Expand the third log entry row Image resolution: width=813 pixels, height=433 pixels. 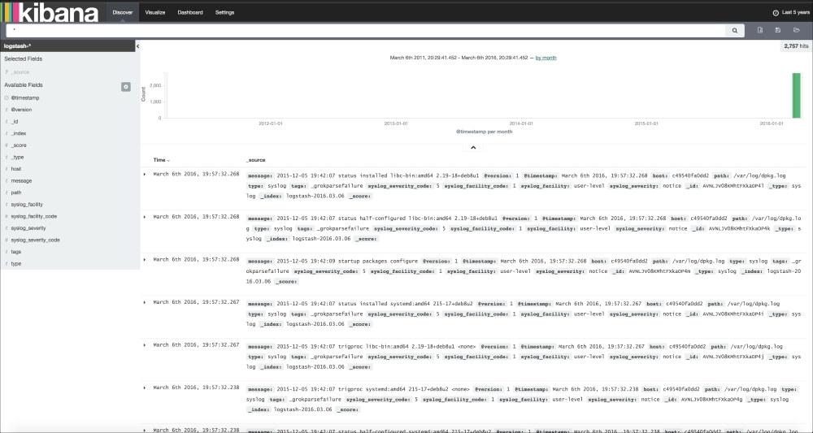coord(145,260)
